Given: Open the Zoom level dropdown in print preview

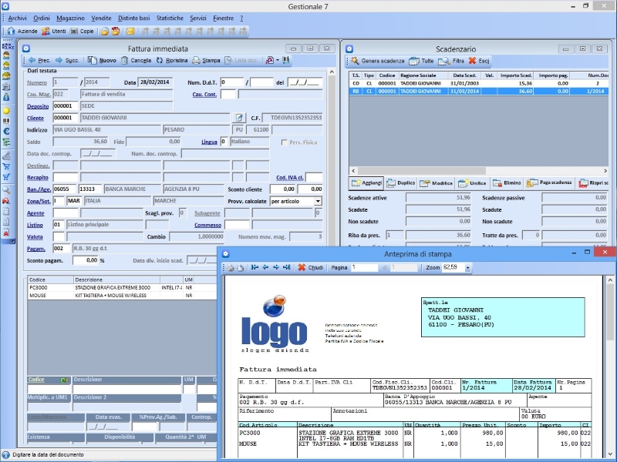Looking at the screenshot, I should (x=467, y=268).
